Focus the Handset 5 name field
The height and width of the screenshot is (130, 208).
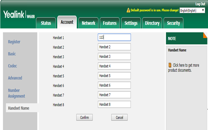(114, 76)
